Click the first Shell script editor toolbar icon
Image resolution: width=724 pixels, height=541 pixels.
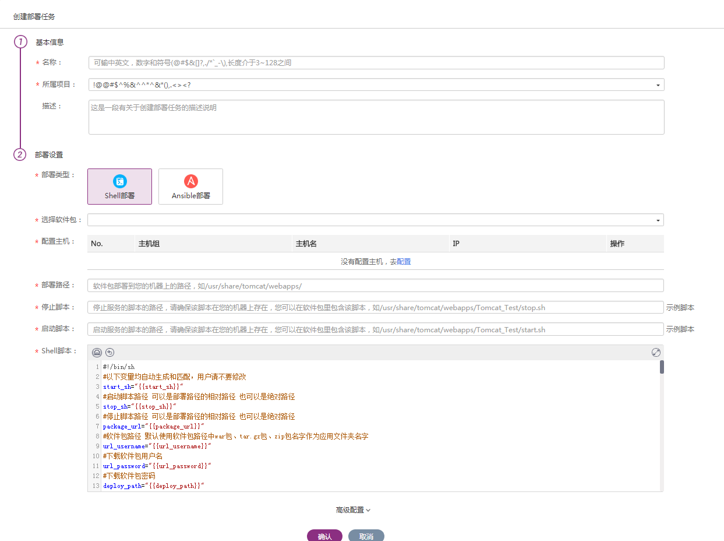[x=97, y=352]
